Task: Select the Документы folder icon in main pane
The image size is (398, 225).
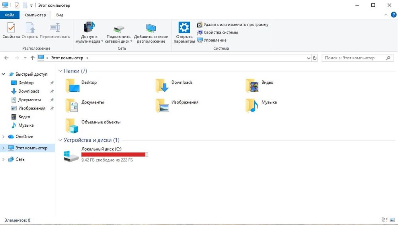Action: click(72, 106)
